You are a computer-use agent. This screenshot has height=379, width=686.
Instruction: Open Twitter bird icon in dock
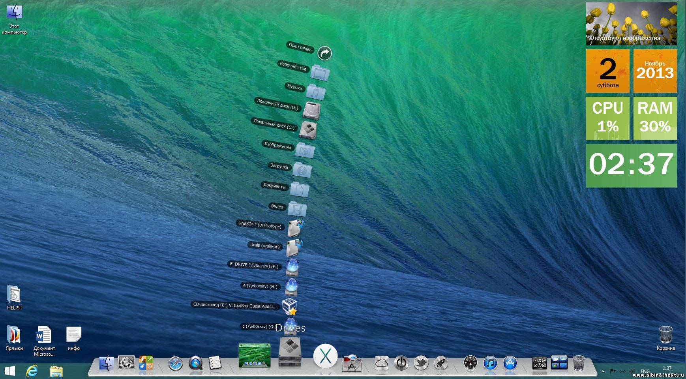click(x=421, y=363)
